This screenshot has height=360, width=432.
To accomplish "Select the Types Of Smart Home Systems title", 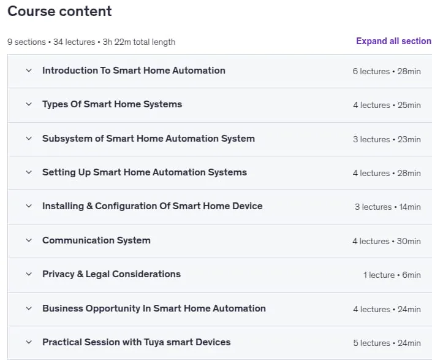I will click(x=112, y=104).
